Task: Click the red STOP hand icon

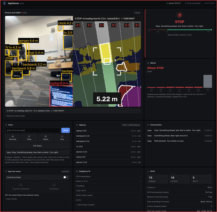Action: tap(179, 15)
